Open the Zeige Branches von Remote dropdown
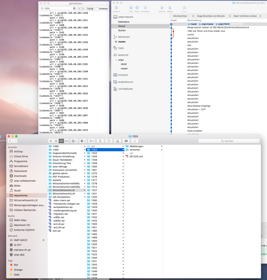 pos(213,16)
